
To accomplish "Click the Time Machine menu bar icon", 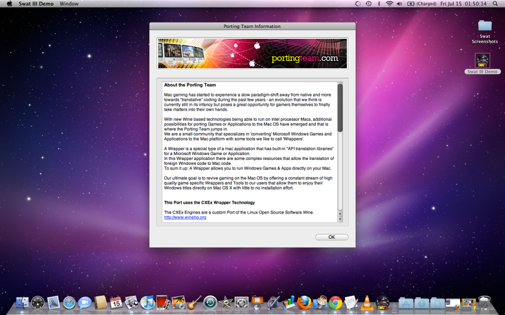I will click(x=368, y=4).
